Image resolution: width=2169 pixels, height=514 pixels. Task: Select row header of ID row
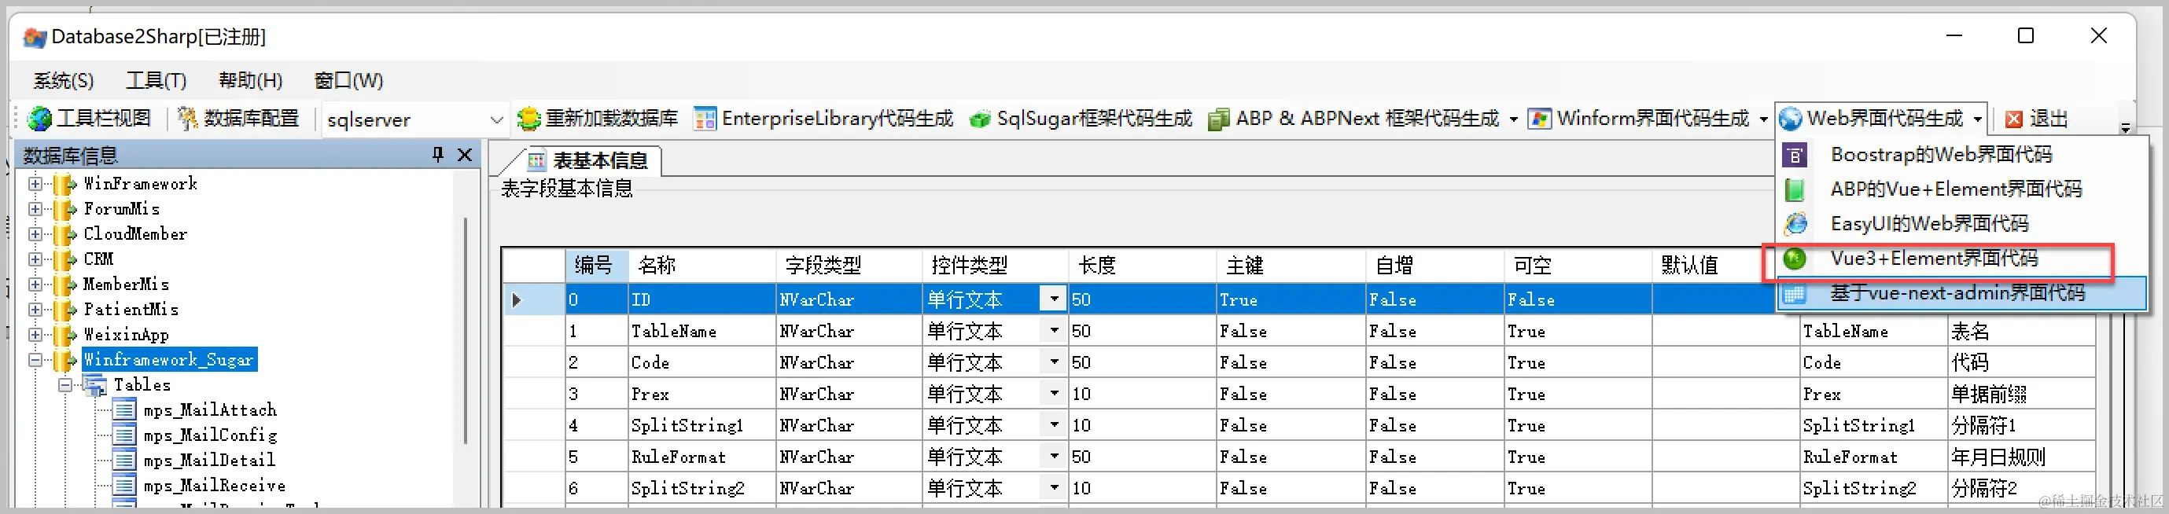coord(534,299)
